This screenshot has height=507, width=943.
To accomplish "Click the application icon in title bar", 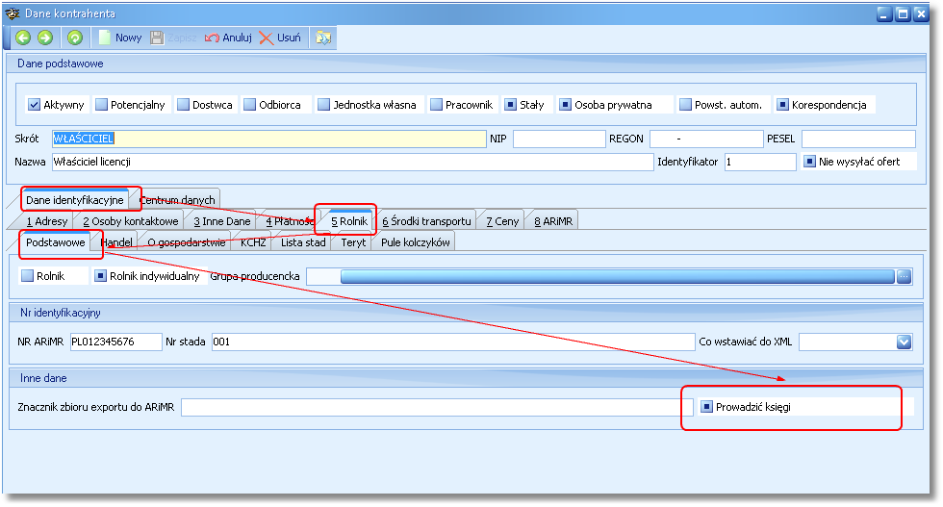I will [x=12, y=13].
